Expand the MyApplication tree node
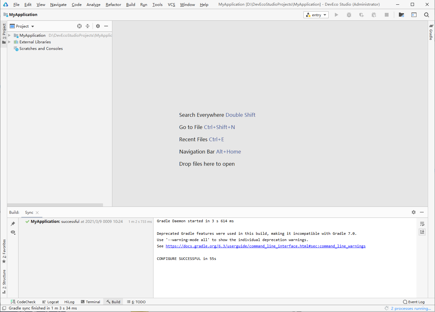The height and width of the screenshot is (312, 435). pos(9,35)
